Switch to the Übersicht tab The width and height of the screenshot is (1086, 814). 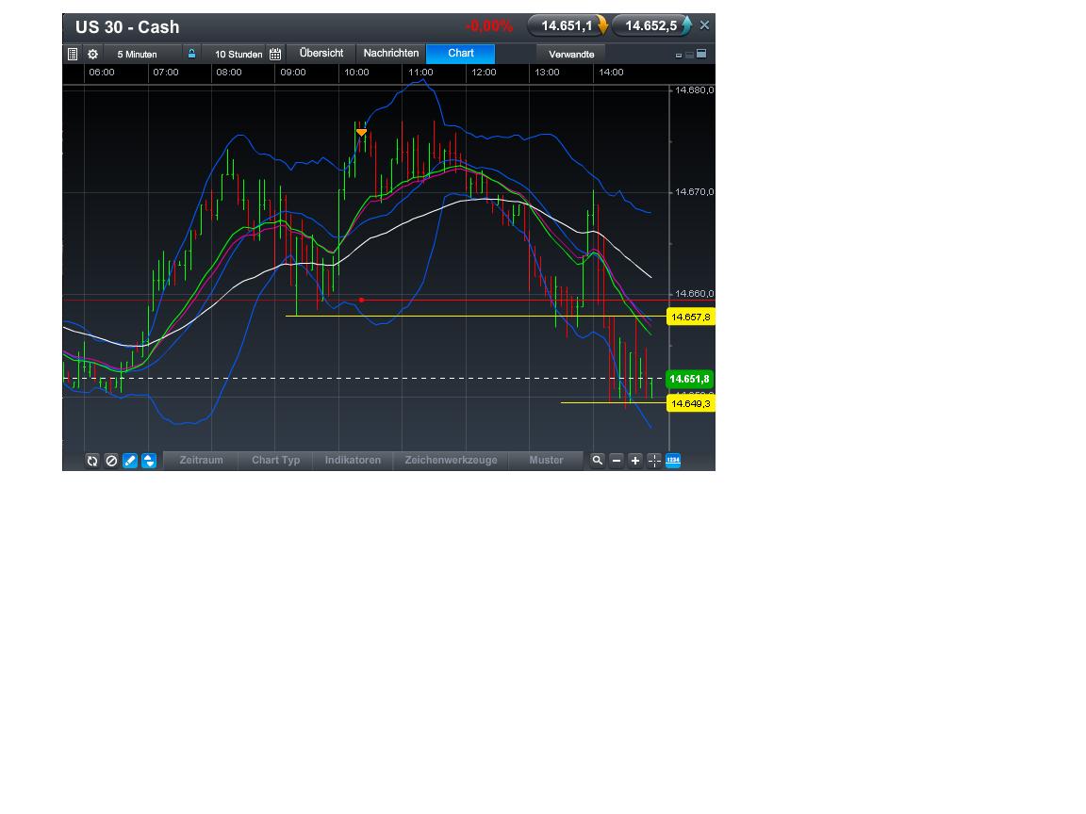[321, 54]
